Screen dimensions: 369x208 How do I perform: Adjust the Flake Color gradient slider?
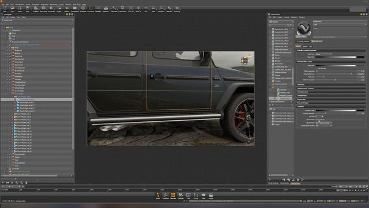(x=336, y=65)
